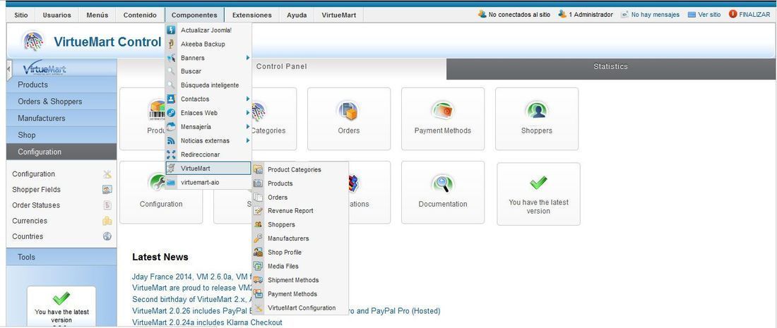This screenshot has width=777, height=328.
Task: Click the Countries globe icon
Action: (107, 236)
